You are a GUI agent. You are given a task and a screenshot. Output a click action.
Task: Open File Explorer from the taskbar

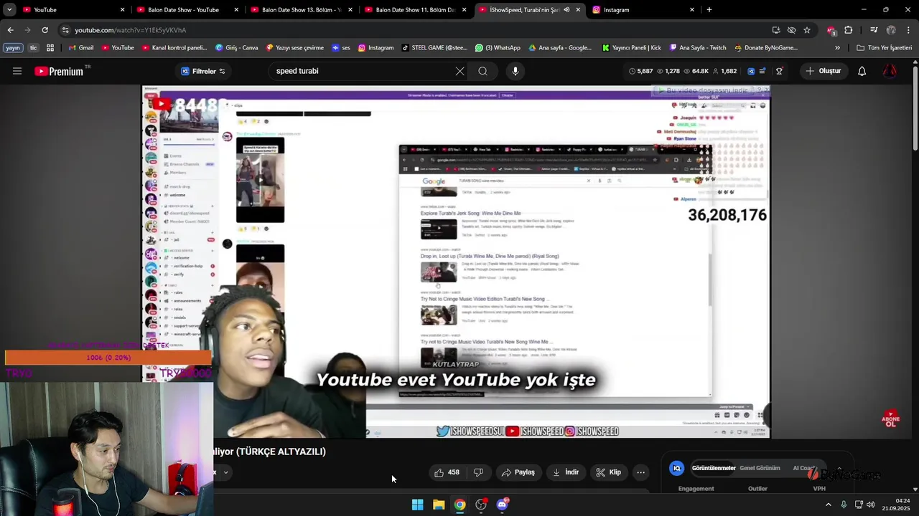coord(439,505)
